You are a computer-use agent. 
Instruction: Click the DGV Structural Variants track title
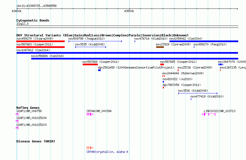pyautogui.click(x=103, y=35)
